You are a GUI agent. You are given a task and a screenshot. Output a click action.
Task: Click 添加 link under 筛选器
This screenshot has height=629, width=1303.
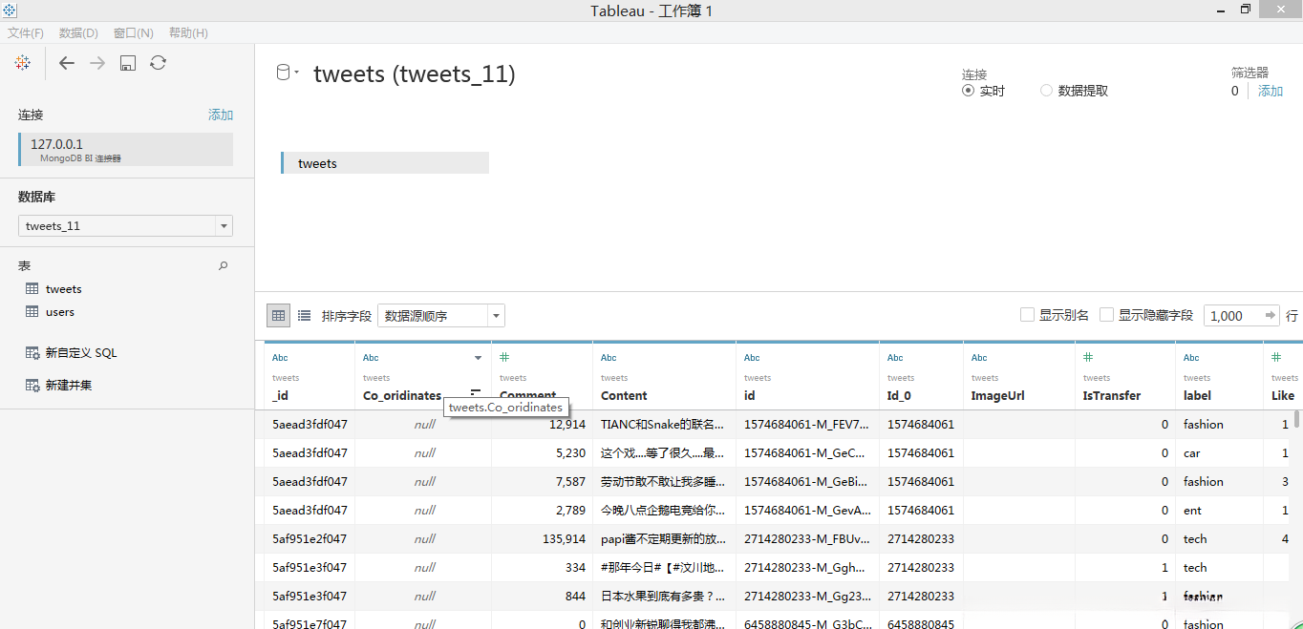(x=1271, y=91)
